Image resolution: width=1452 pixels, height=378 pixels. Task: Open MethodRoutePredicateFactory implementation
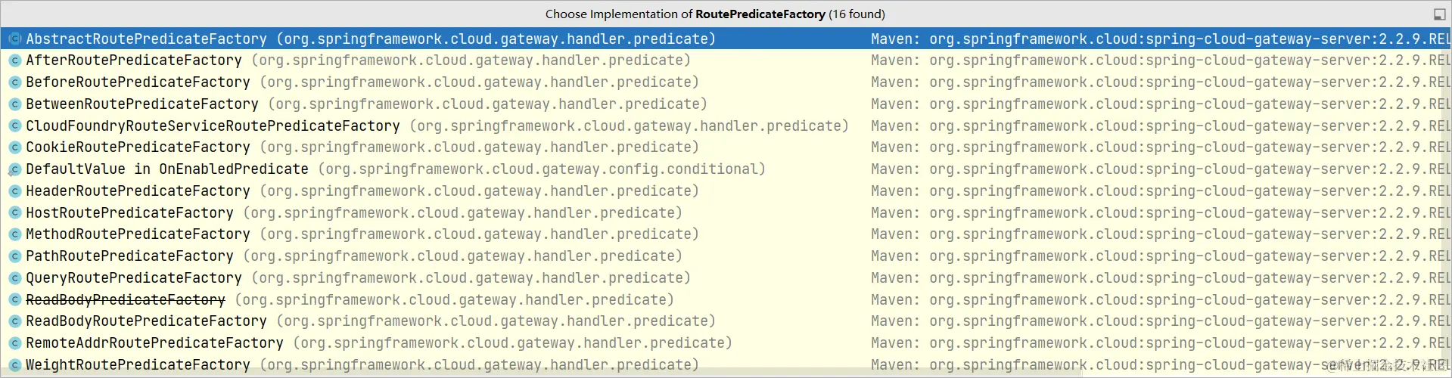pyautogui.click(x=726, y=234)
